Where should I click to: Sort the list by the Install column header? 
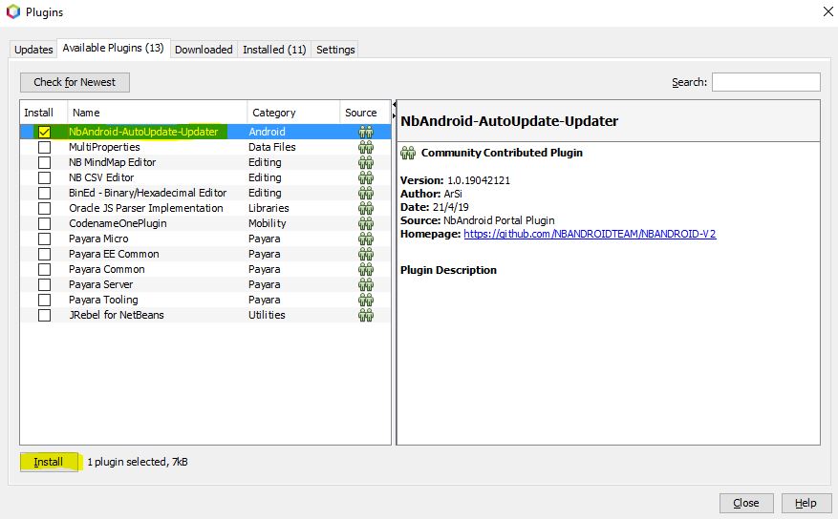(44, 113)
